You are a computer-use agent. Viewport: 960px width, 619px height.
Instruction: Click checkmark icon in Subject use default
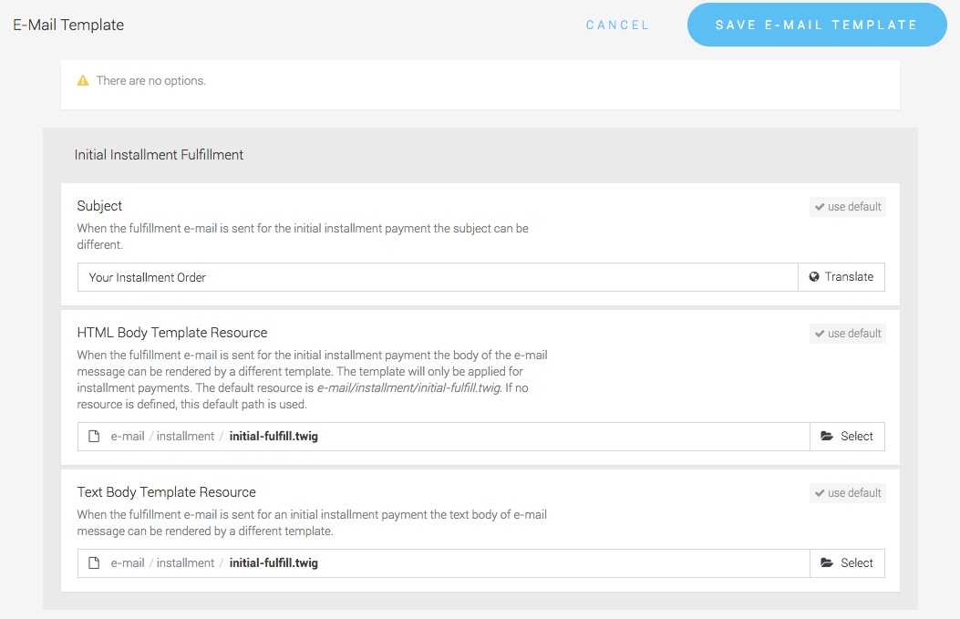tap(820, 207)
